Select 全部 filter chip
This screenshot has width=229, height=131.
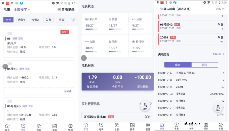click(8, 20)
